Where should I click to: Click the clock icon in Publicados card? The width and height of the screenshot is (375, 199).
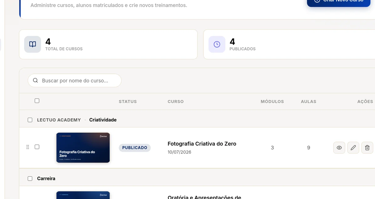click(x=217, y=44)
